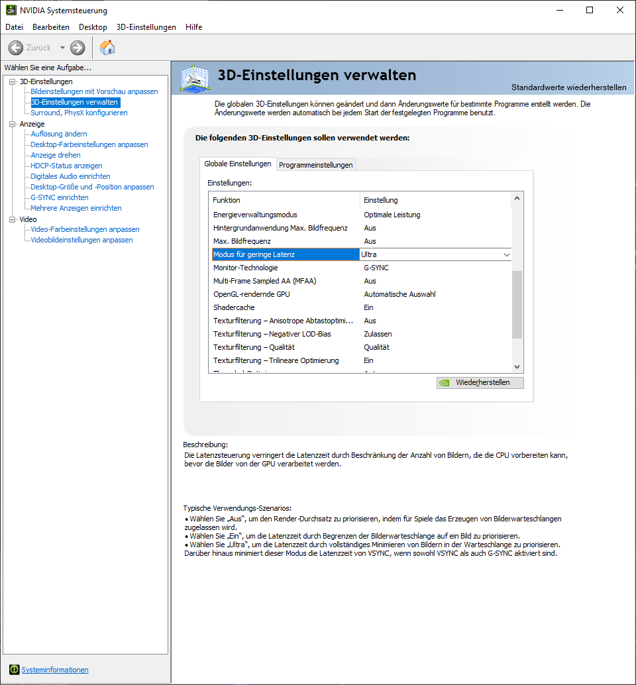This screenshot has height=685, width=636.
Task: Open the Bearbeiten menu
Action: (x=51, y=27)
